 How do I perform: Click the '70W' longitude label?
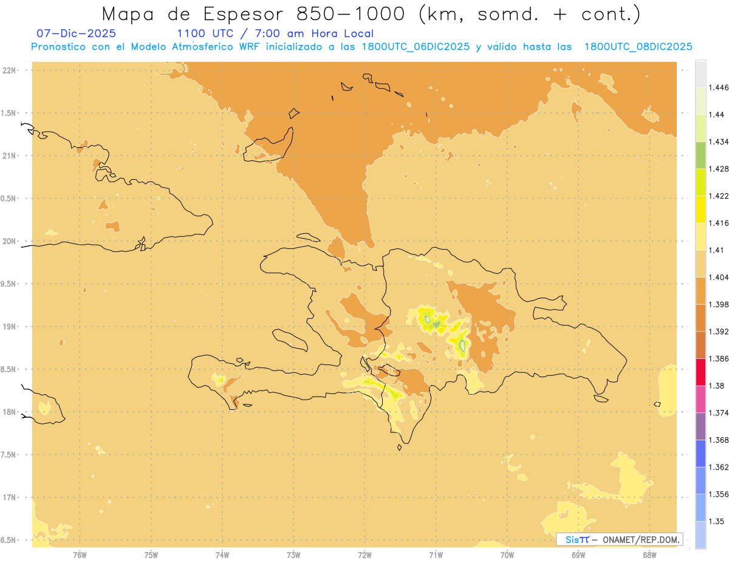[507, 554]
